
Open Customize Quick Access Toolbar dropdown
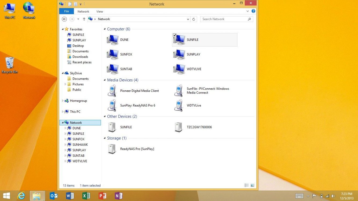tap(81, 4)
